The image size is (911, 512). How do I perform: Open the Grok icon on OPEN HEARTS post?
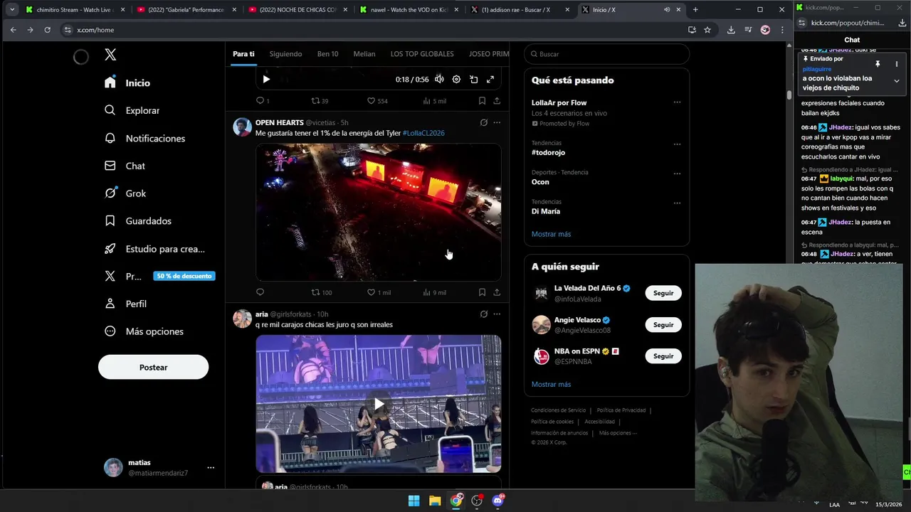coord(484,122)
